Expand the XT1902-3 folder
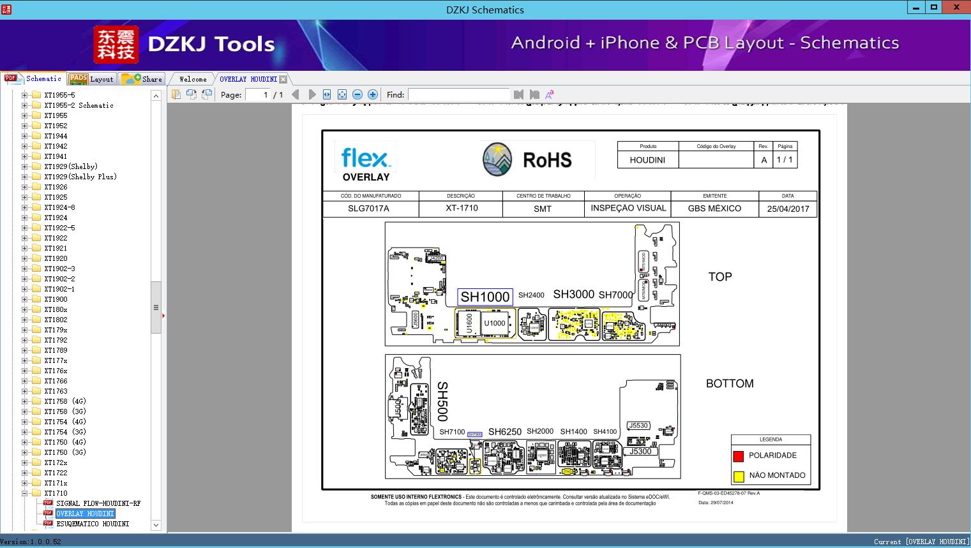971x548 pixels. [25, 269]
